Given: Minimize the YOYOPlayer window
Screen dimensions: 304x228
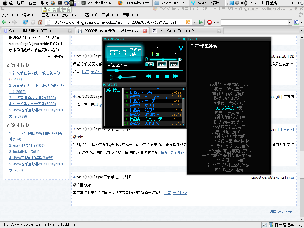Looking at the screenshot, I should [x=179, y=39].
